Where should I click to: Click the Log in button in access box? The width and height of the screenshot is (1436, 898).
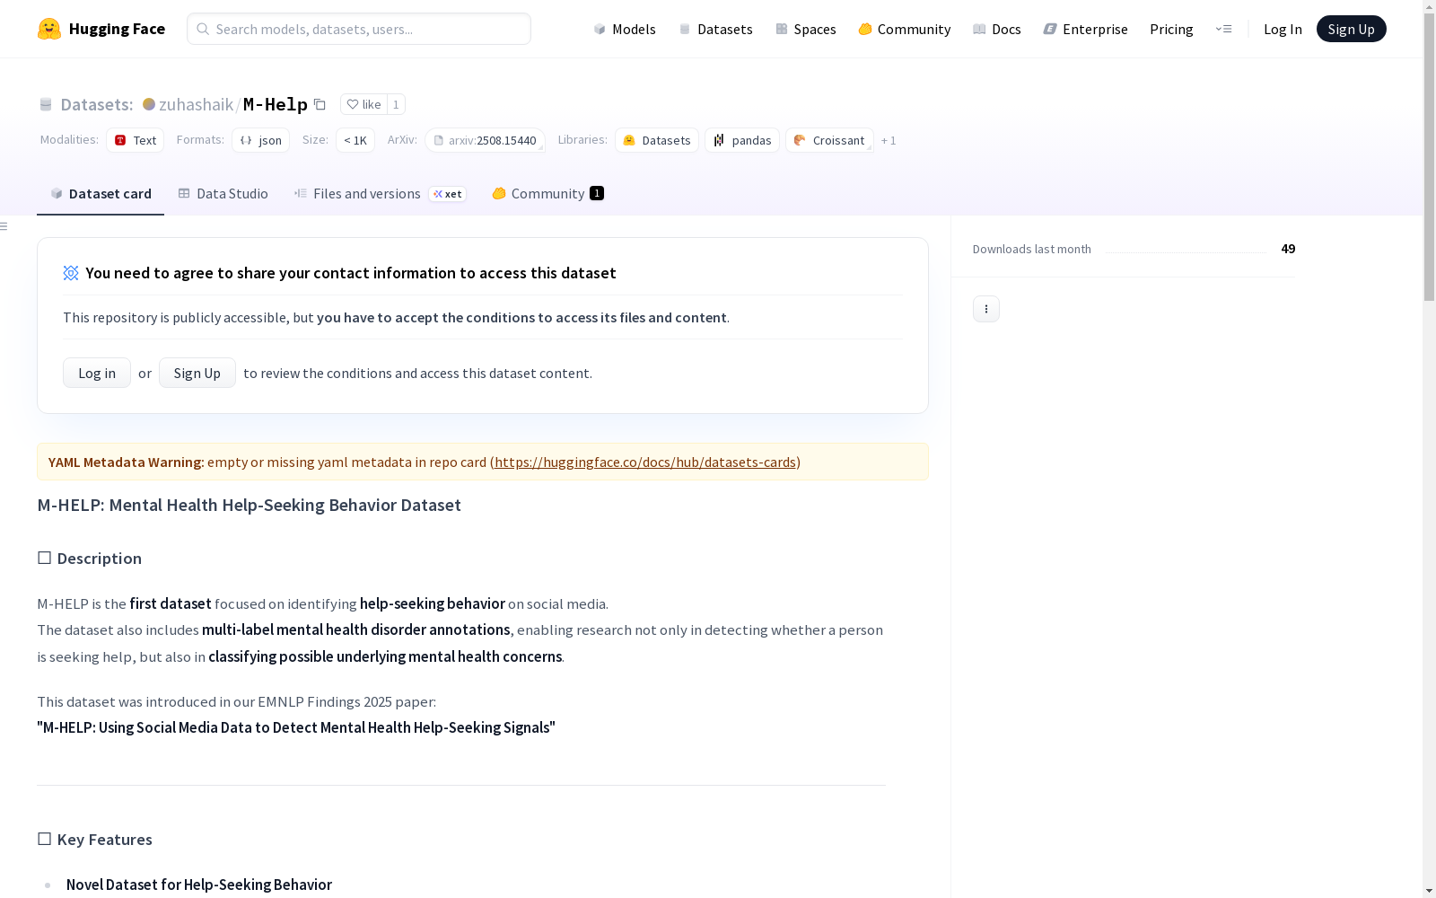coord(97,373)
